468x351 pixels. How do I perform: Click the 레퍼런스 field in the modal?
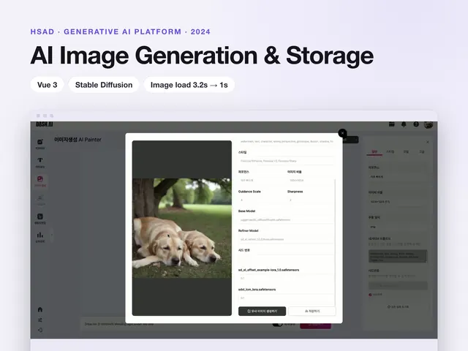coord(260,181)
